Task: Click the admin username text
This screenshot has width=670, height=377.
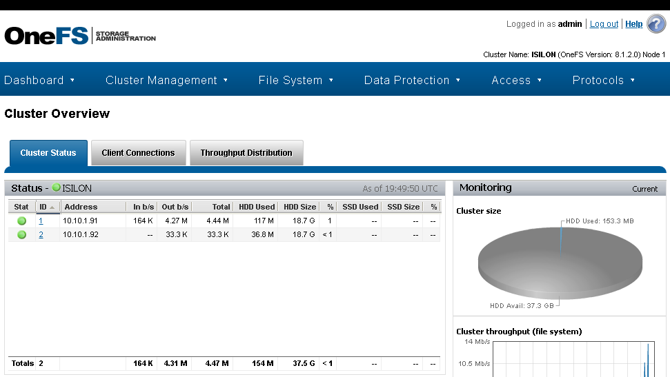Action: pos(569,24)
